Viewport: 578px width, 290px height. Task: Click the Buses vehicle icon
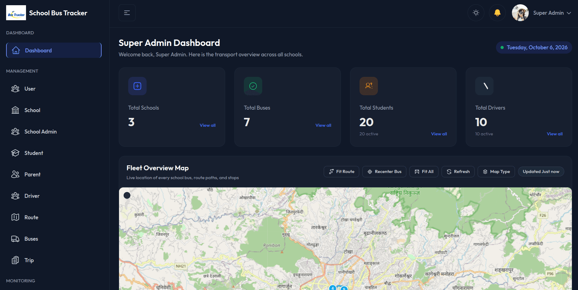(15, 239)
